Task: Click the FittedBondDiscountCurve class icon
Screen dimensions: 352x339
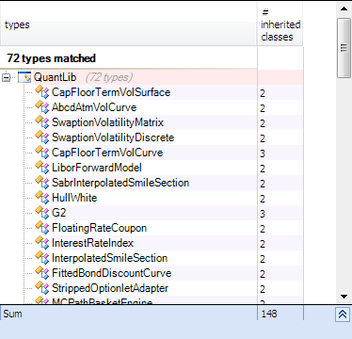Action: [42, 273]
